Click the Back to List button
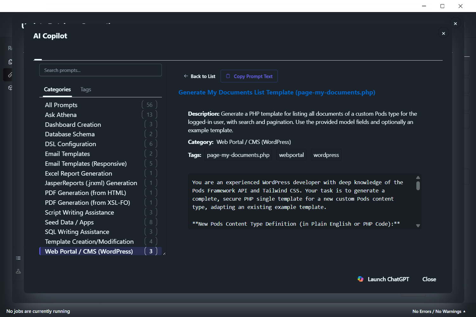 pos(200,76)
